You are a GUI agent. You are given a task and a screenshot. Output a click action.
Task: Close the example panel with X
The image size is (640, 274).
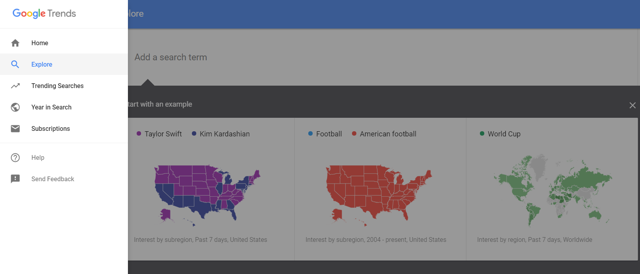coord(632,105)
